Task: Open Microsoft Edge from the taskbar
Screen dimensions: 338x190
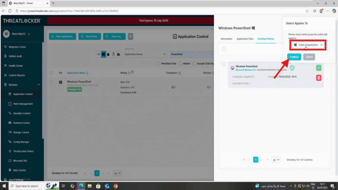Action: tap(81, 186)
